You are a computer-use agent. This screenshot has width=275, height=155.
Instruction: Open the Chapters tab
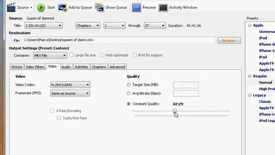click(99, 67)
